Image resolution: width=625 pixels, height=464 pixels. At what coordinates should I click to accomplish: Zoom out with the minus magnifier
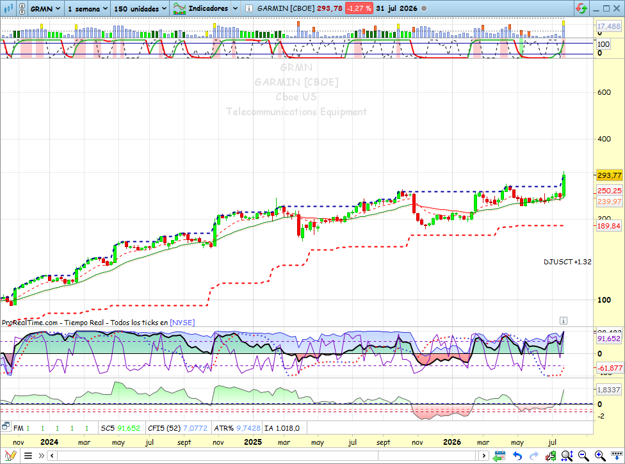tap(583, 455)
